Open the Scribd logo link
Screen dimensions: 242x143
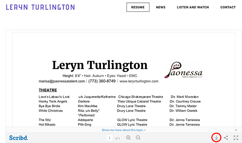coord(19,138)
